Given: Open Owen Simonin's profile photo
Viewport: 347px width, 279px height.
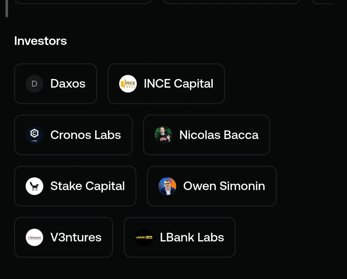Looking at the screenshot, I should pos(167,186).
